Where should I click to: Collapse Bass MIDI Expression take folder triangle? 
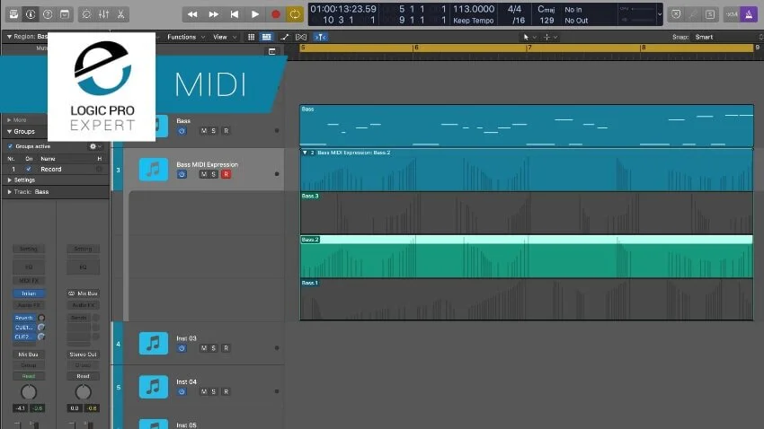point(305,153)
